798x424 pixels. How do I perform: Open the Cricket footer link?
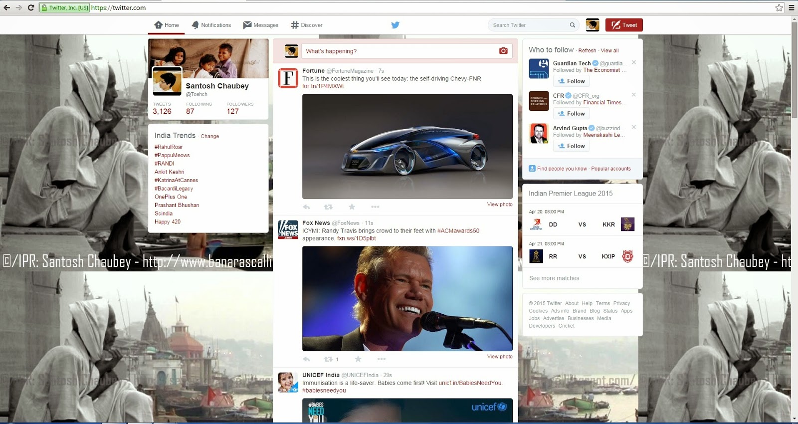[x=567, y=326]
